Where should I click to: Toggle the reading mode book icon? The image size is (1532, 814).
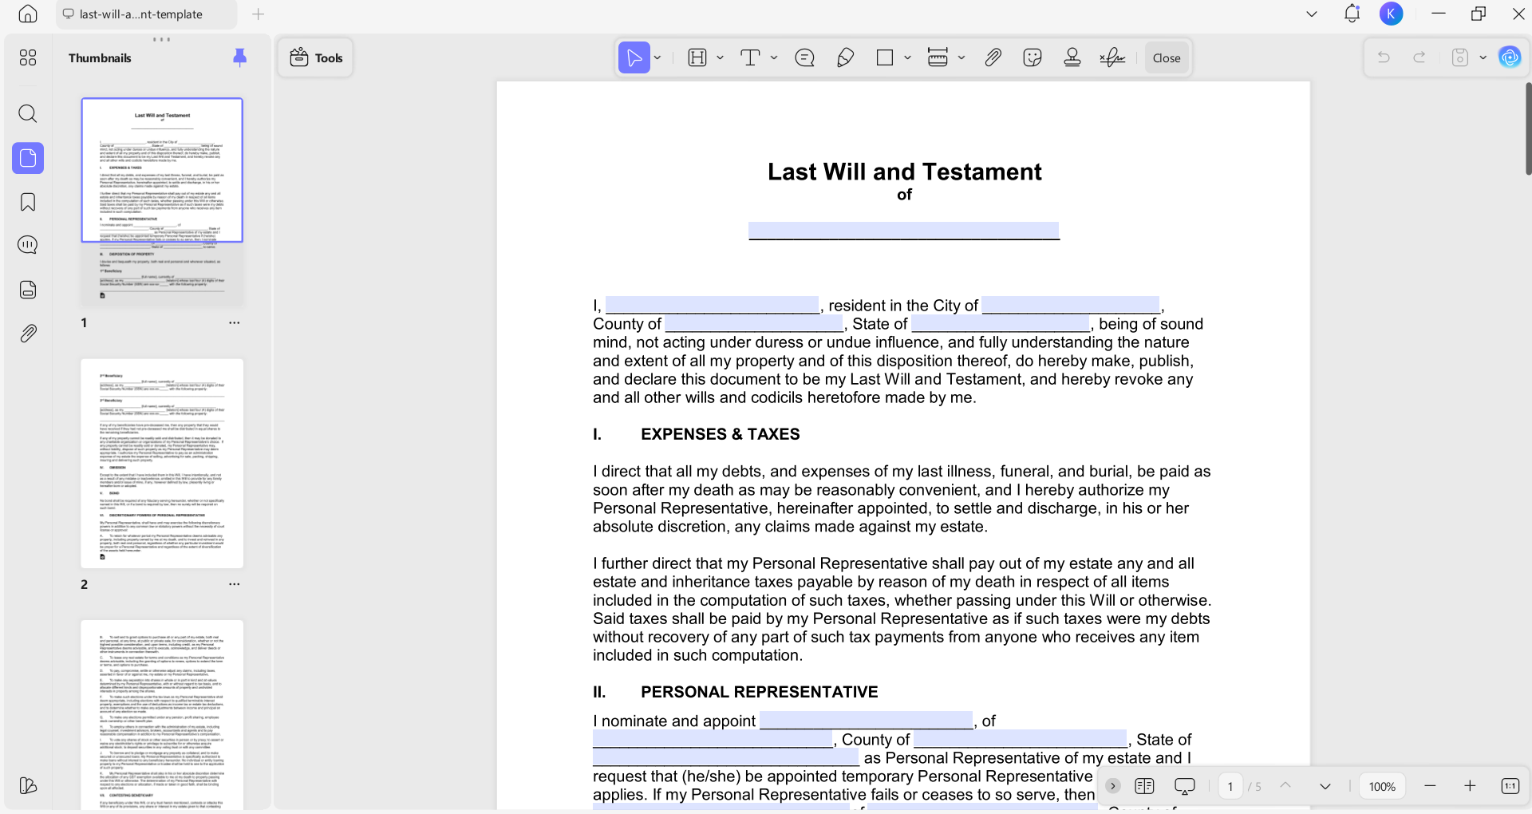(x=1144, y=786)
